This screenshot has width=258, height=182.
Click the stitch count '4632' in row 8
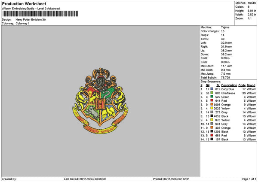pyautogui.click(x=217, y=116)
